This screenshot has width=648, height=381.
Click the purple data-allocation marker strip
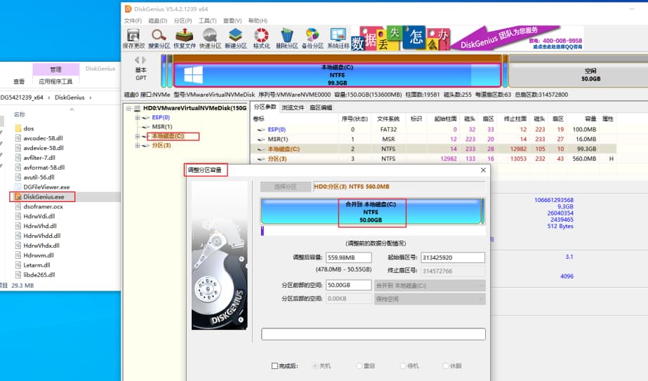(262, 231)
